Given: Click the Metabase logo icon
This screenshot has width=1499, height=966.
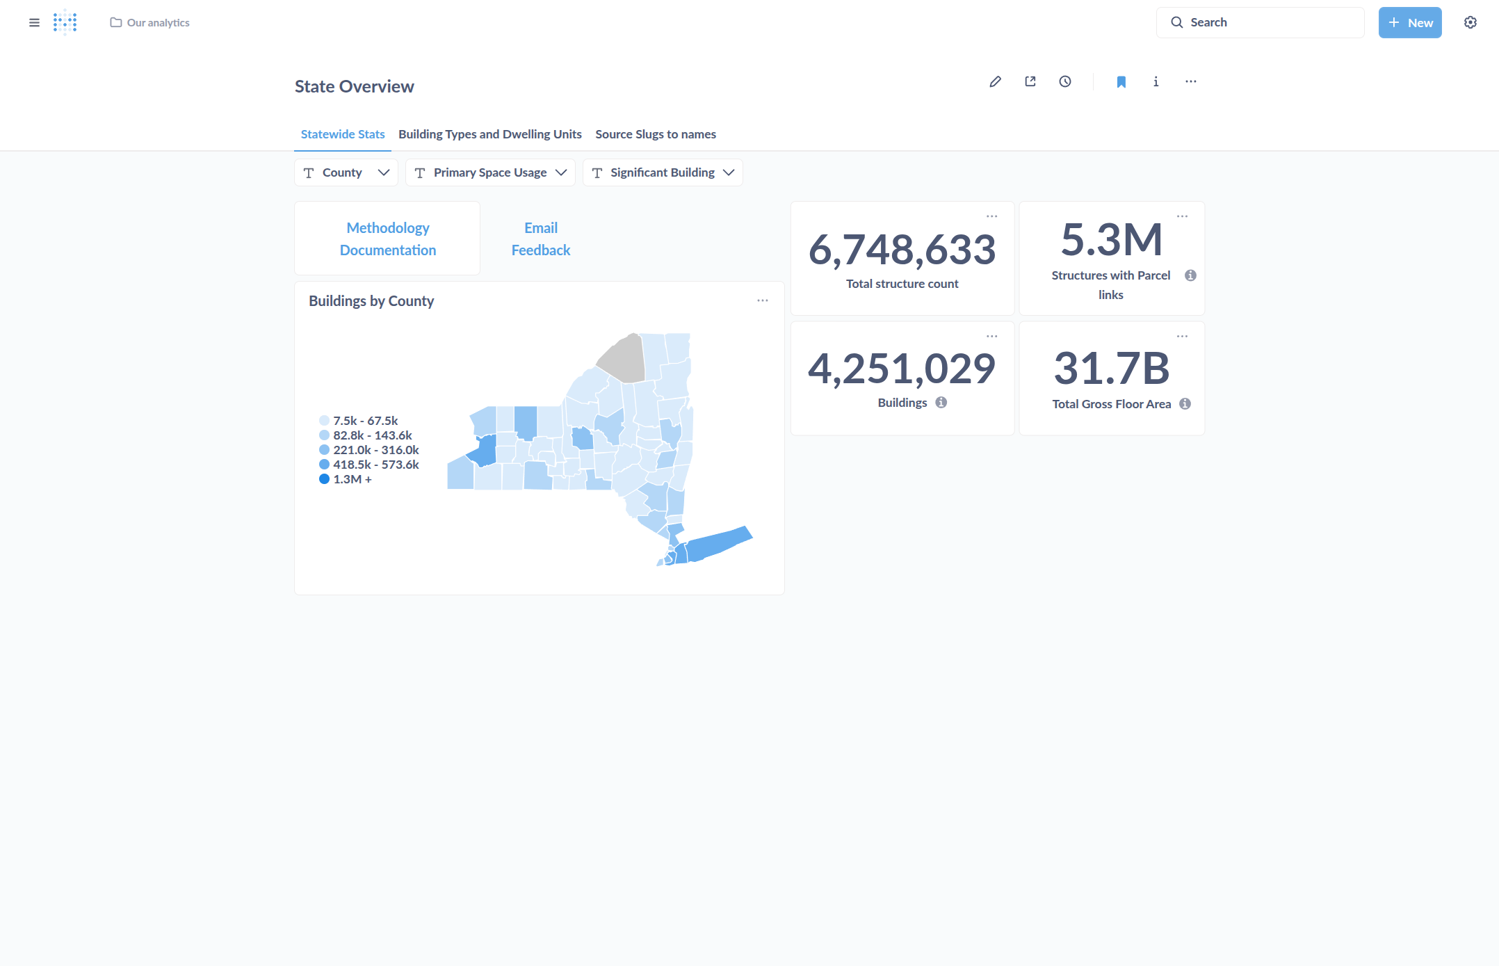Looking at the screenshot, I should 65,22.
